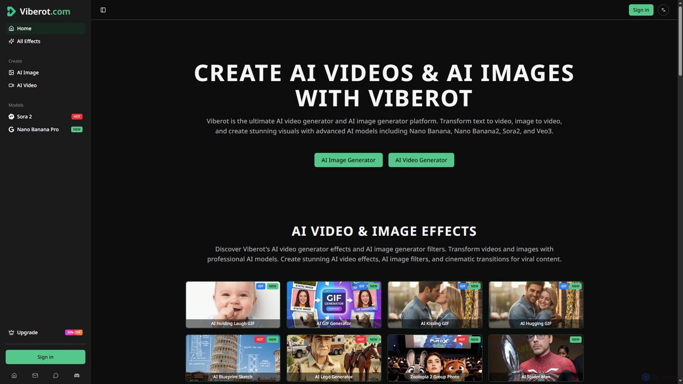
Task: Toggle the sidebar collapse icon
Action: [103, 10]
